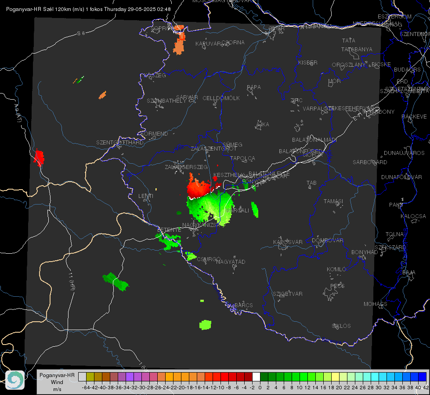Image resolution: width=430 pixels, height=395 pixels.
Task: Select the TAB town label
Action: pos(311,183)
